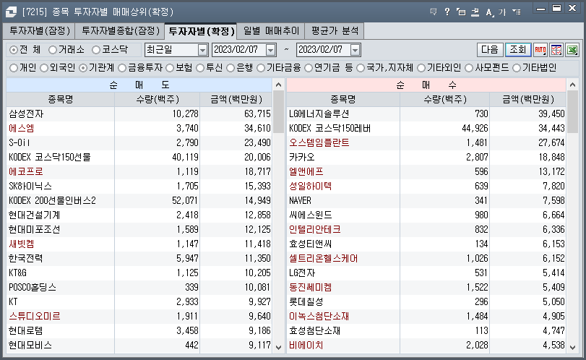The width and height of the screenshot is (586, 360).
Task: Select the 거래소 radio button
Action: point(53,50)
